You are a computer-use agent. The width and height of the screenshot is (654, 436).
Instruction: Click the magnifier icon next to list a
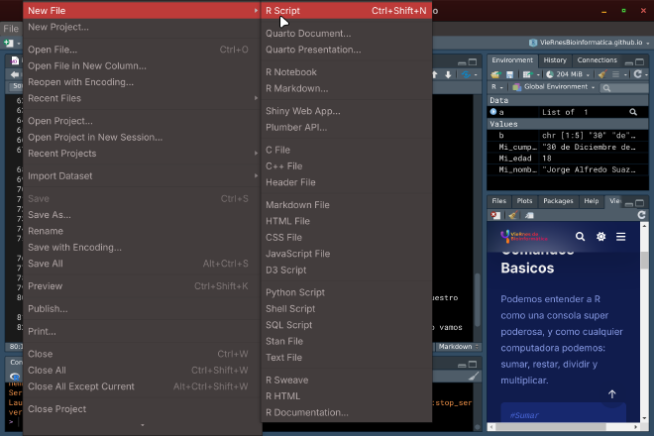coord(633,113)
